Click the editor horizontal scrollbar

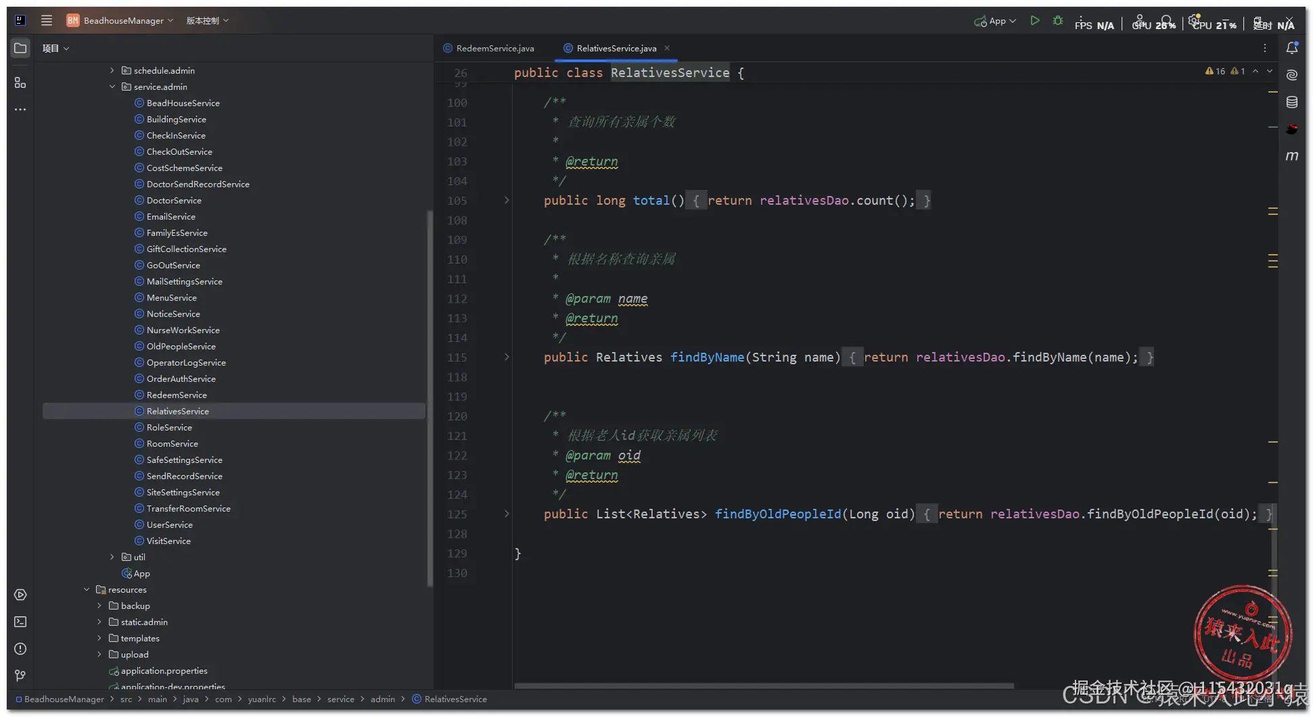764,685
